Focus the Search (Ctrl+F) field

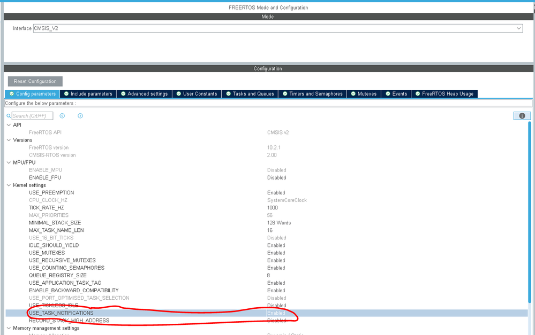point(33,116)
